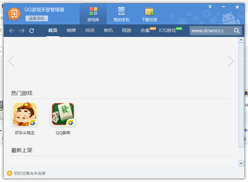The height and width of the screenshot is (182, 248).
Task: Click the QQ游戏手游管理器 orange logo icon
Action: (14, 14)
